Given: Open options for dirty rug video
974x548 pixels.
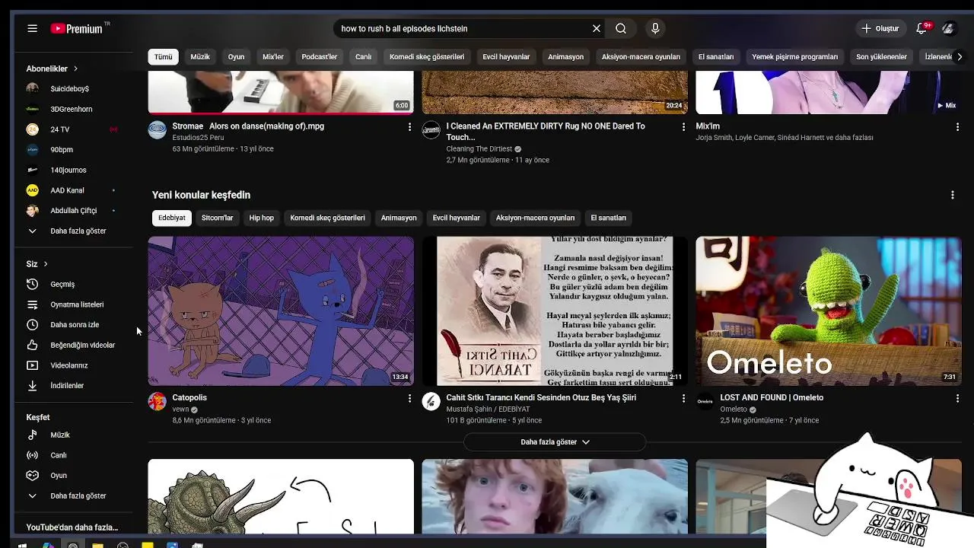Looking at the screenshot, I should [683, 127].
